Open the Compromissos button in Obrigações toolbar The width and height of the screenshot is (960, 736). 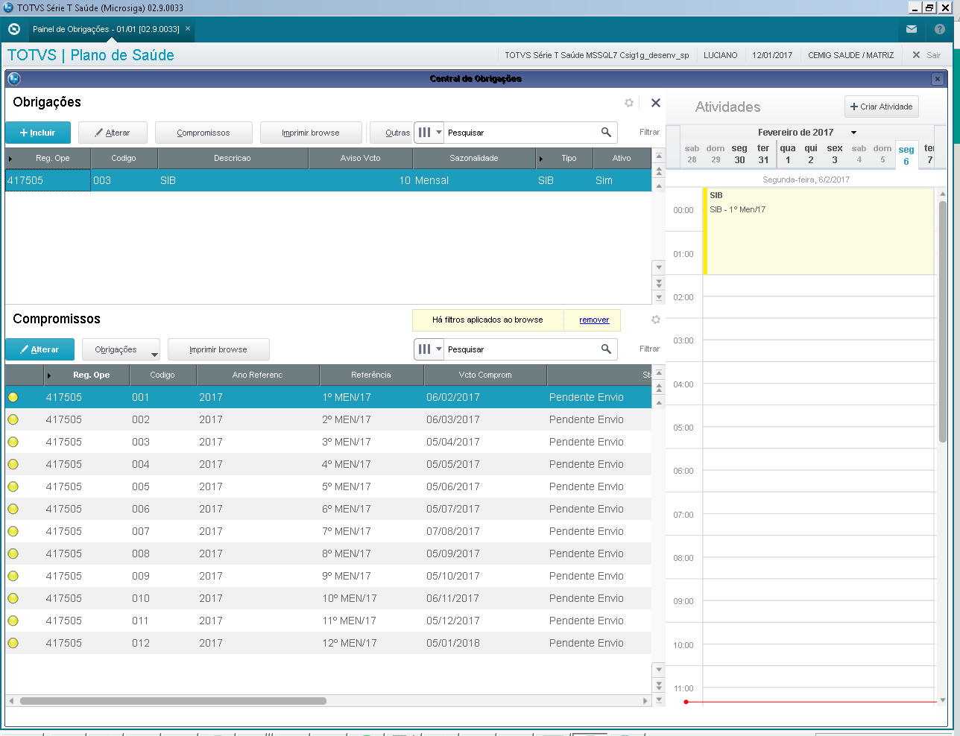[x=203, y=133]
